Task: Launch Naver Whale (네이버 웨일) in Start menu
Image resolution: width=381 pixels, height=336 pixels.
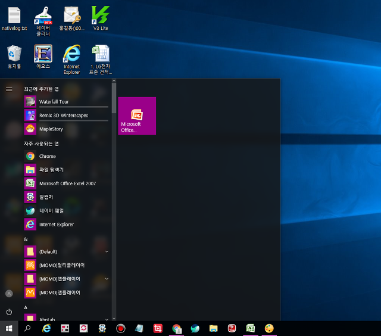Action: (66, 210)
